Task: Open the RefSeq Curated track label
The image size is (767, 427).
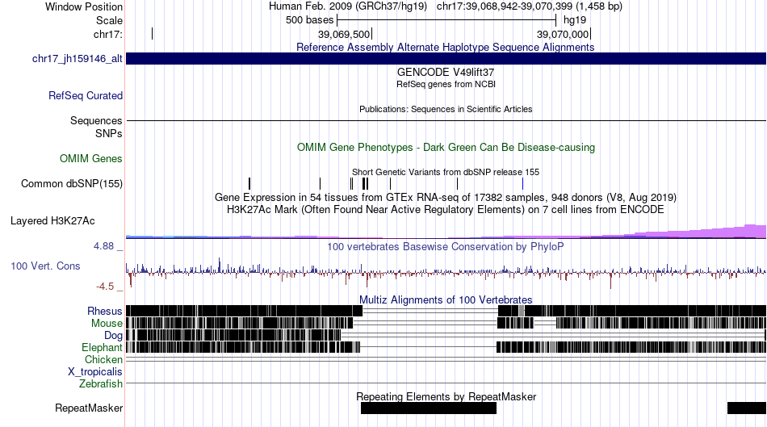Action: point(86,95)
